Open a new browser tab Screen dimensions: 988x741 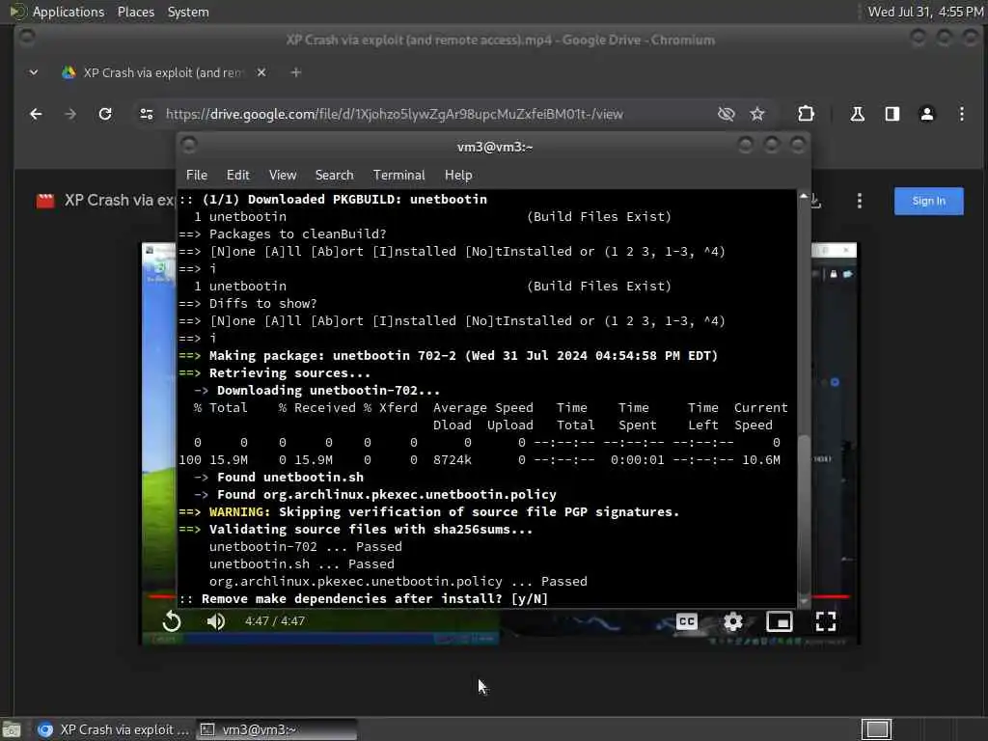pyautogui.click(x=295, y=72)
